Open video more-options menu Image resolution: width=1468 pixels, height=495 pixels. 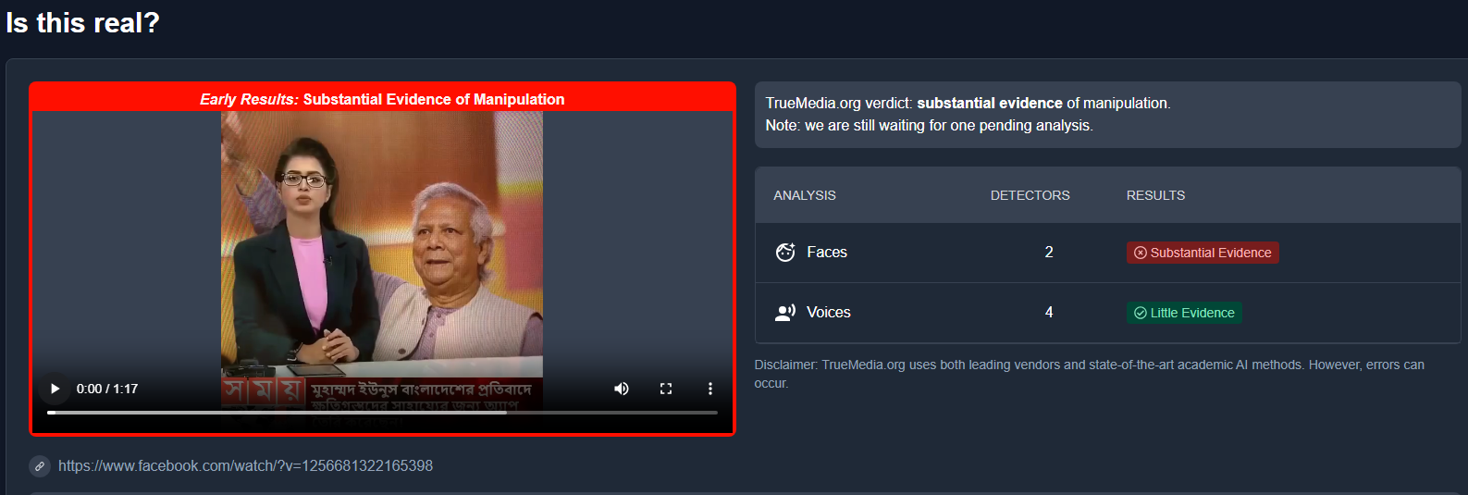(710, 389)
